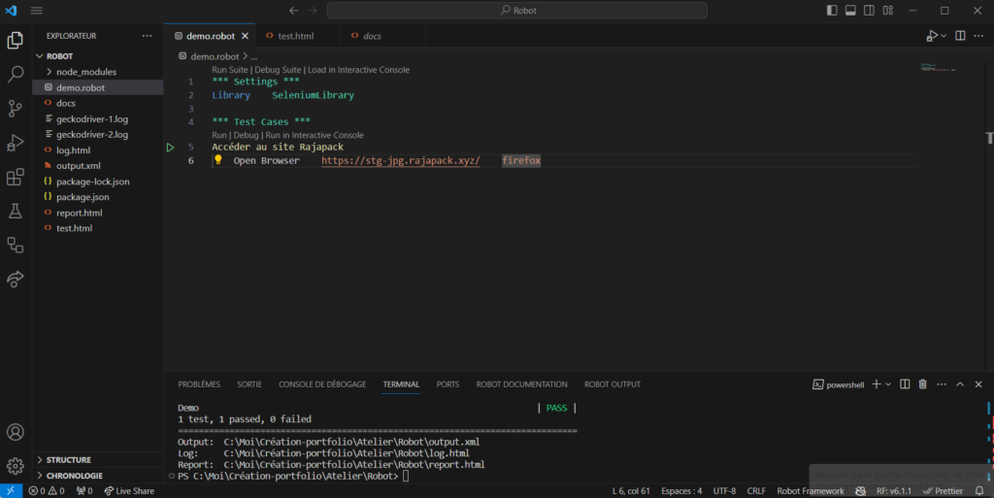Go forward with the navigation arrow
Image resolution: width=994 pixels, height=498 pixels.
pyautogui.click(x=313, y=10)
